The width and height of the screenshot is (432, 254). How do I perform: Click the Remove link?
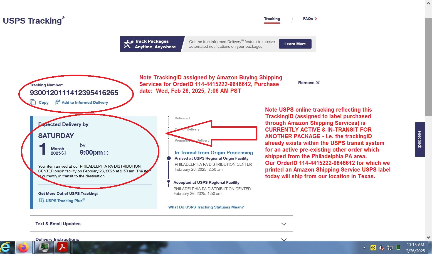click(309, 83)
